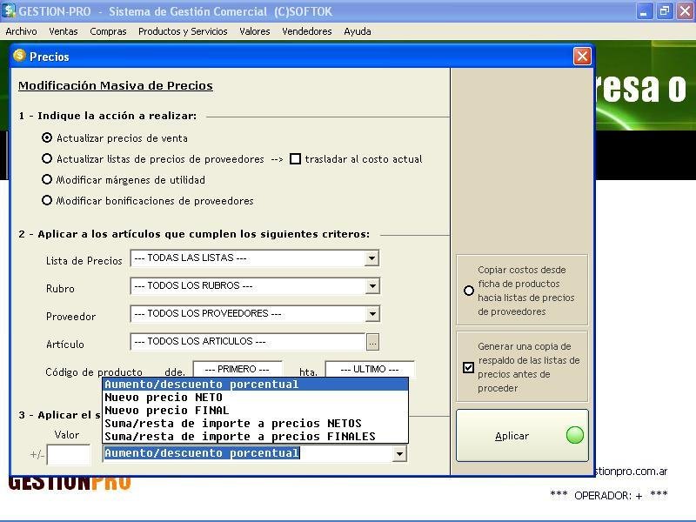Toggle the backup copy of price lists checkbox
The image size is (696, 522).
click(469, 367)
